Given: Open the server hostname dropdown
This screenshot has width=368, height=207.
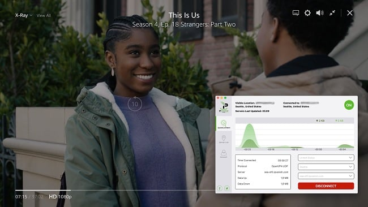Looking at the screenshot, I should click(x=326, y=176).
